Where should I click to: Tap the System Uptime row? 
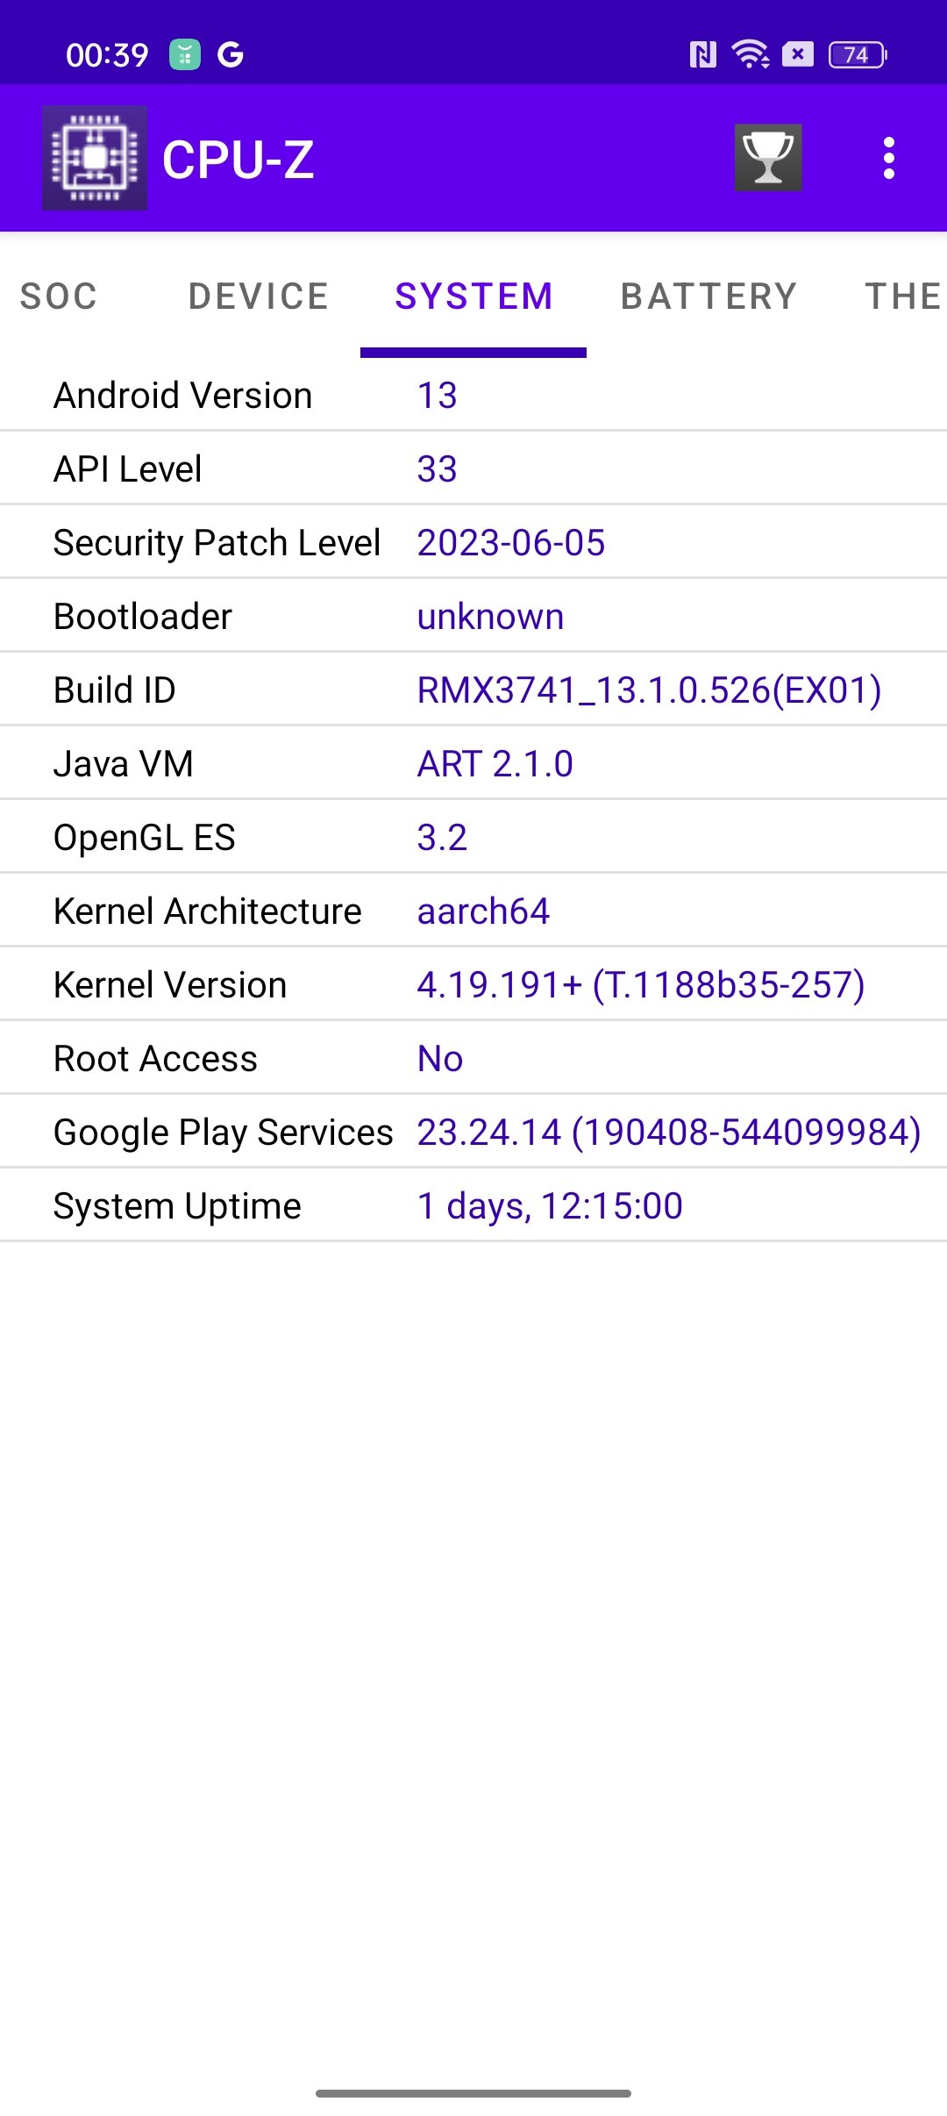click(473, 1205)
